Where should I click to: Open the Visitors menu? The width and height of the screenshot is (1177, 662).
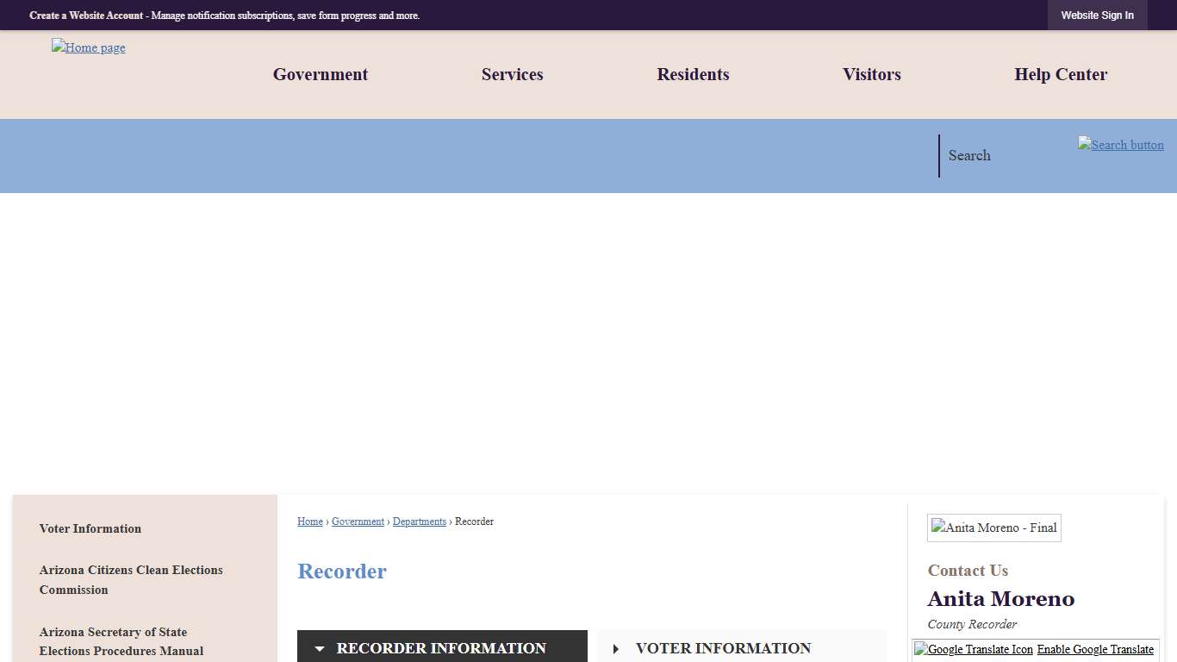pos(871,74)
